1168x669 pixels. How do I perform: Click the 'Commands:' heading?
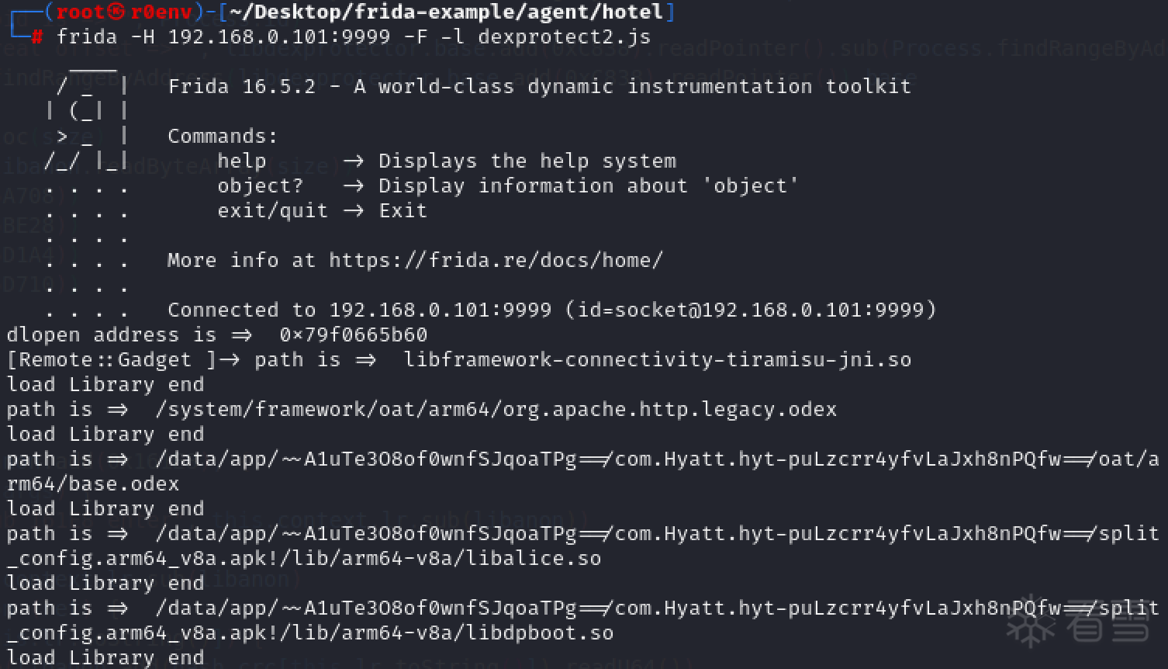click(x=223, y=136)
